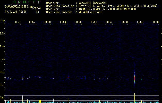The height and width of the screenshot is (103, 162).
Task: Click the date stamp 02.02.21 05:50
Action: (x=16, y=12)
